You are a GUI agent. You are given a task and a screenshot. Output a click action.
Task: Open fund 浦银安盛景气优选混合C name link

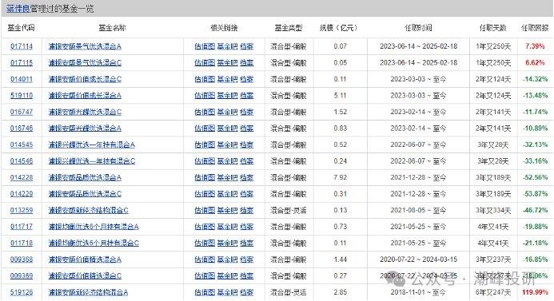85,63
